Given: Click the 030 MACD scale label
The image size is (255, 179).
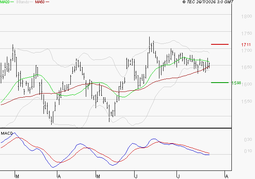Looking at the screenshot, I should click(248, 140).
